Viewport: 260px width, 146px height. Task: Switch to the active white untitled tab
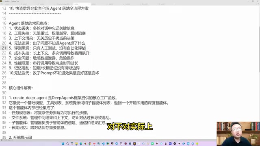click(x=82, y=4)
